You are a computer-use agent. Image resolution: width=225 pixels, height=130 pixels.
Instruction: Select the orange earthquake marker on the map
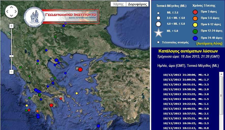tap(37, 111)
